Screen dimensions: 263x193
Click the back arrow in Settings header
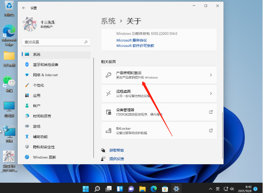click(x=23, y=7)
